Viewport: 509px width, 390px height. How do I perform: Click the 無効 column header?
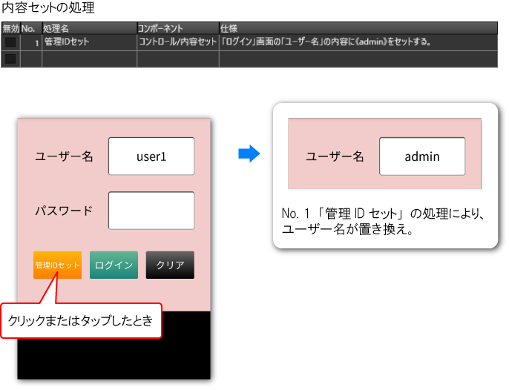click(10, 29)
